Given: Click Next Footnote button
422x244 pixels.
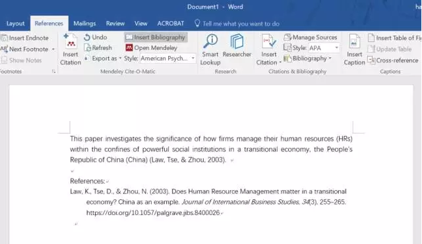Looking at the screenshot, I should [x=25, y=49].
